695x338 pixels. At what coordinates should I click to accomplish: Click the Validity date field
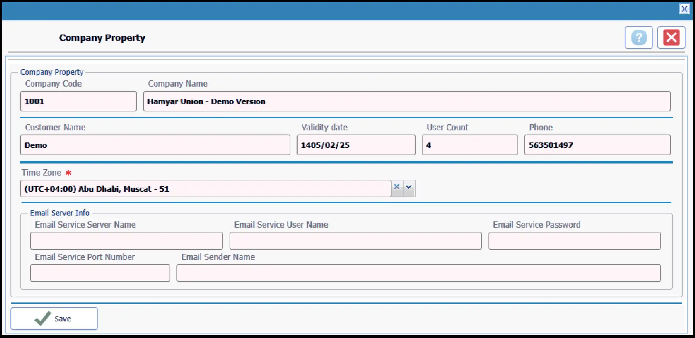point(356,145)
